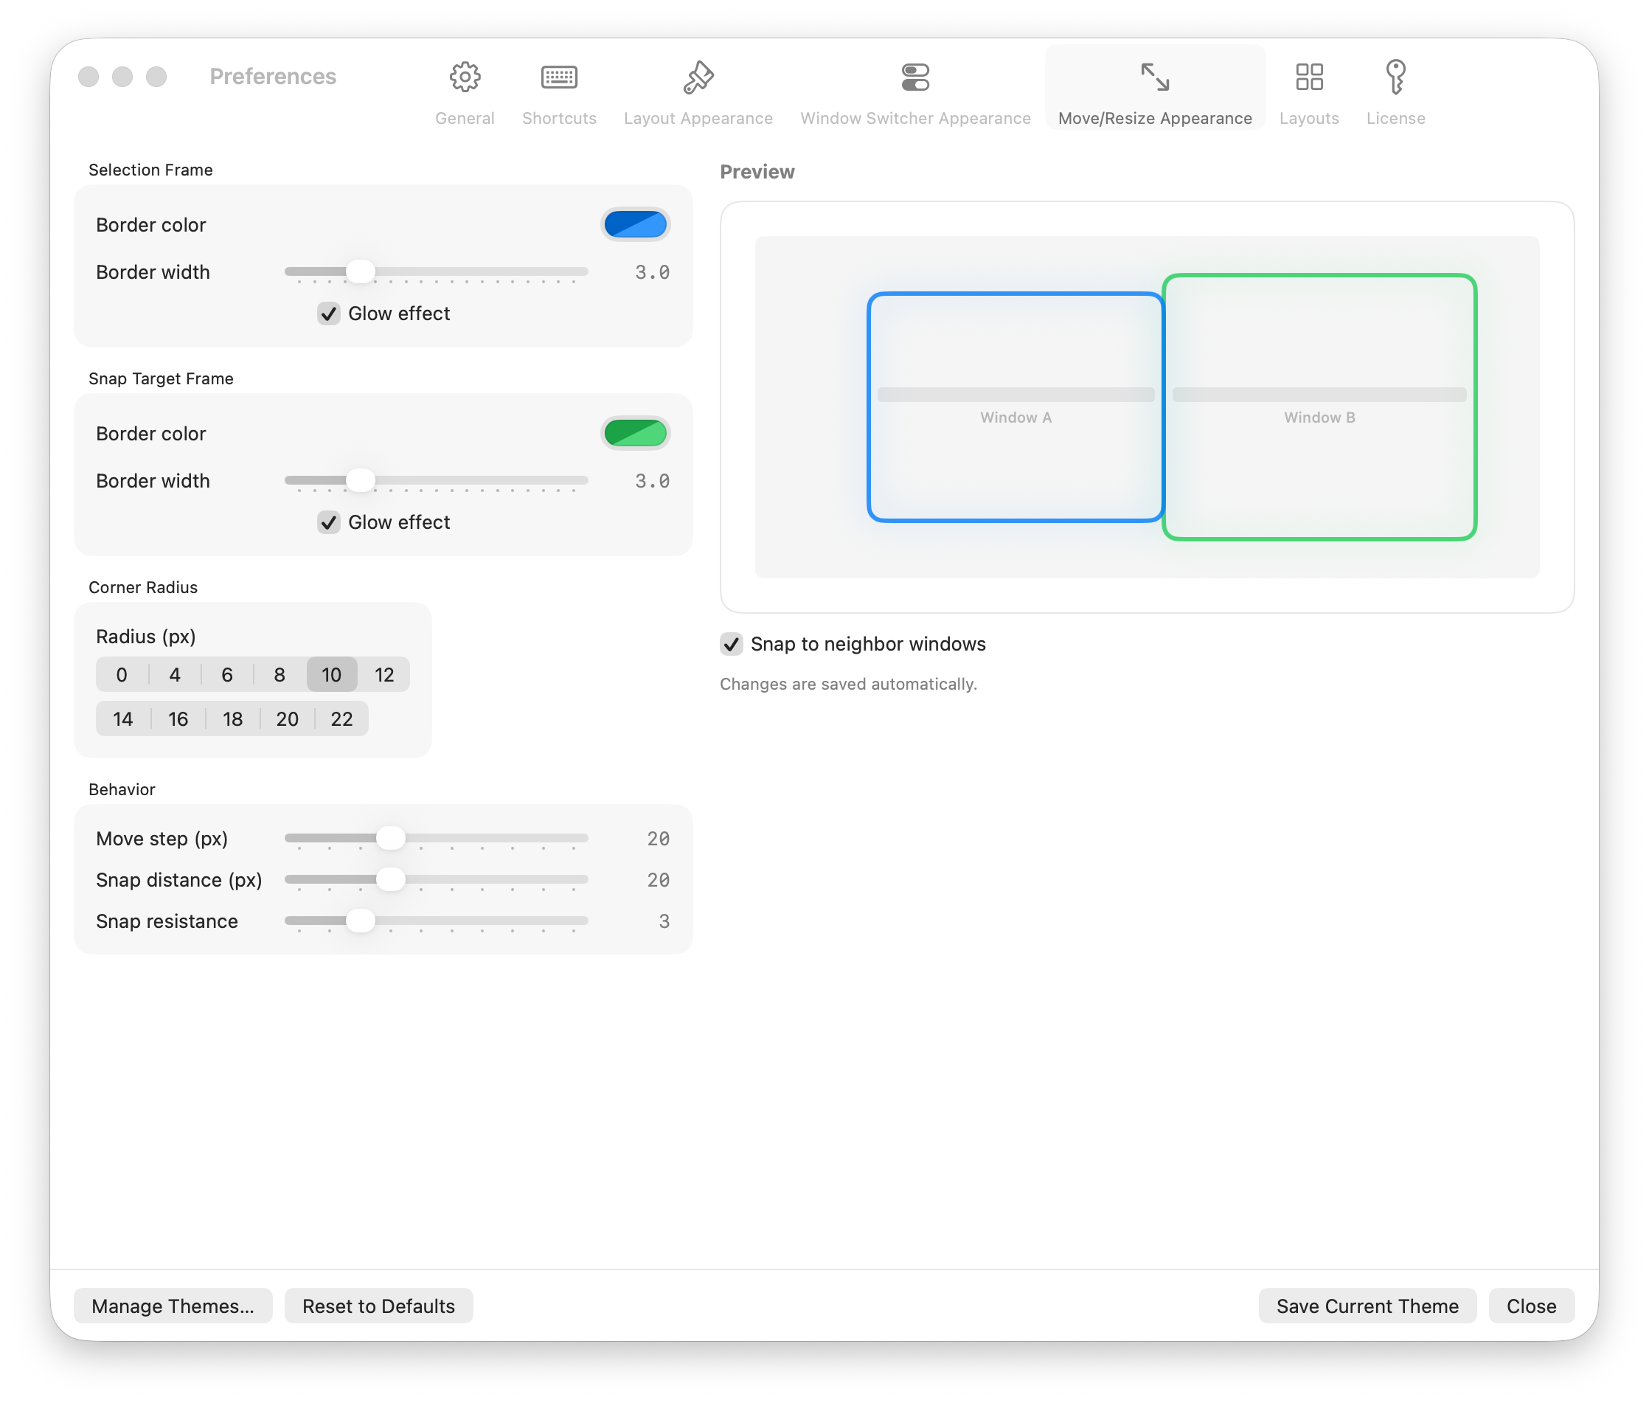
Task: Toggle Selection Frame Glow effect checkbox
Action: point(328,313)
